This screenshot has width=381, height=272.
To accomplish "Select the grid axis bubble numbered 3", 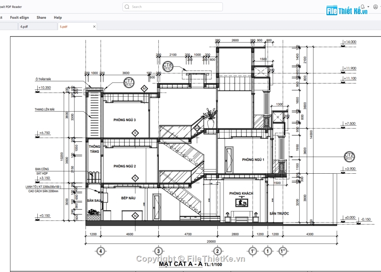I will [x=158, y=251].
